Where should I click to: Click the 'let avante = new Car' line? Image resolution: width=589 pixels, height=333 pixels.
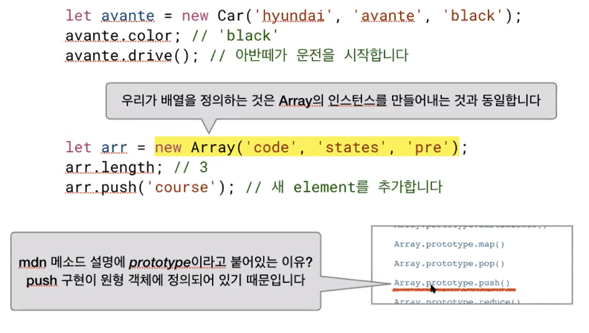[x=294, y=16]
